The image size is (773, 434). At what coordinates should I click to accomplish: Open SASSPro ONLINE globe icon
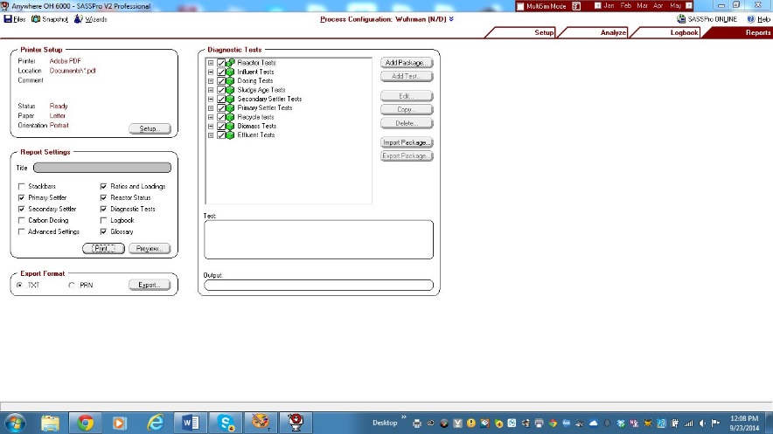click(x=681, y=18)
